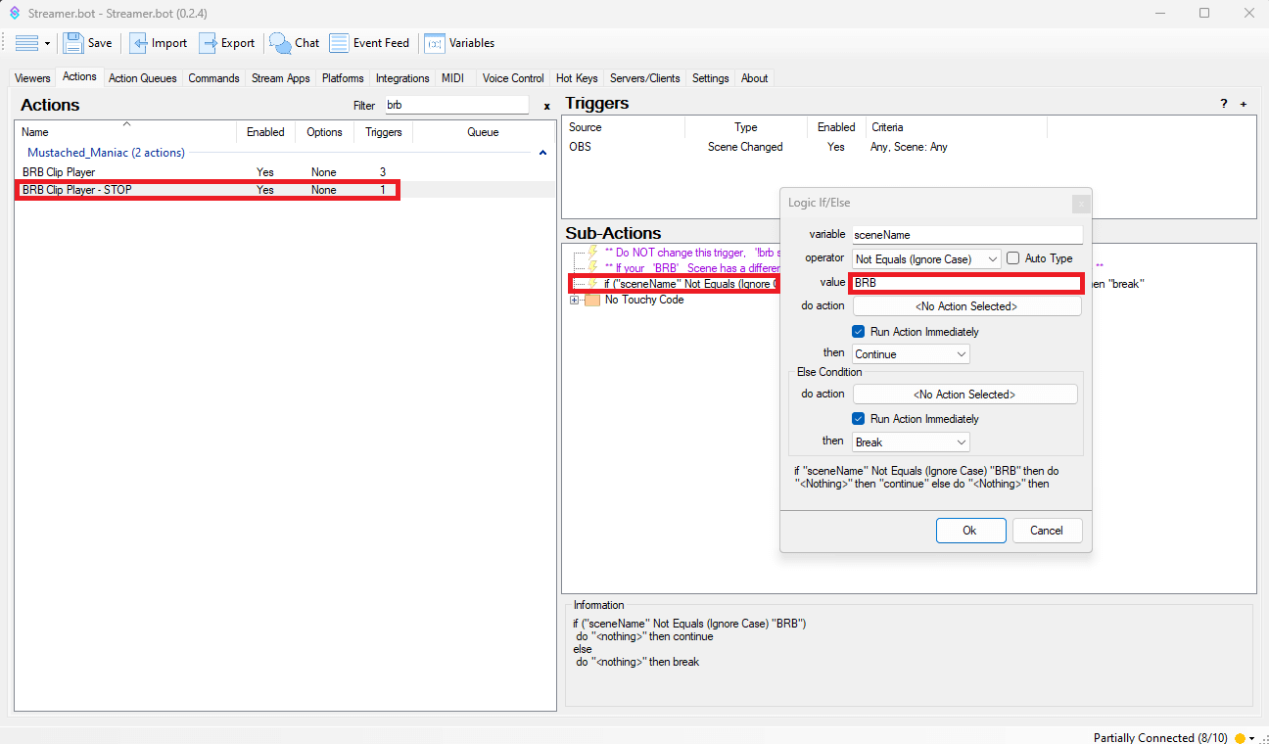Screen dimensions: 1269x744
Task: Click the Import toolbar icon
Action: tap(140, 43)
